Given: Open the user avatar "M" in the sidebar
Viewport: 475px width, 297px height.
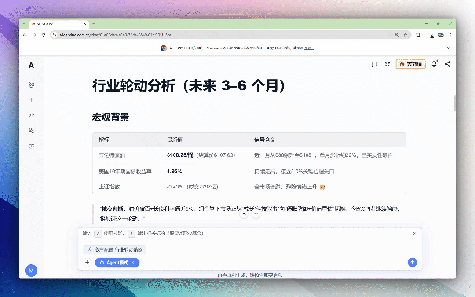Looking at the screenshot, I should 31,271.
